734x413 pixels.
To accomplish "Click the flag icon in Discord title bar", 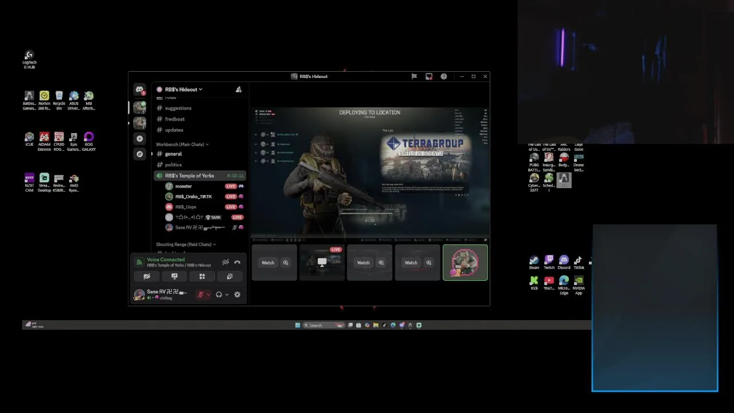I will [x=414, y=76].
